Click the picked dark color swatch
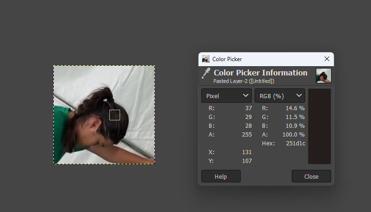The height and width of the screenshot is (212, 371). [x=320, y=126]
